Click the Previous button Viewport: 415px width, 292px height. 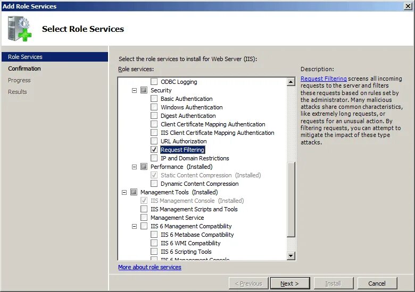248,284
